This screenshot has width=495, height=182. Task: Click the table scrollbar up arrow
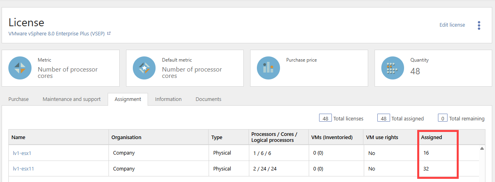coord(482,148)
